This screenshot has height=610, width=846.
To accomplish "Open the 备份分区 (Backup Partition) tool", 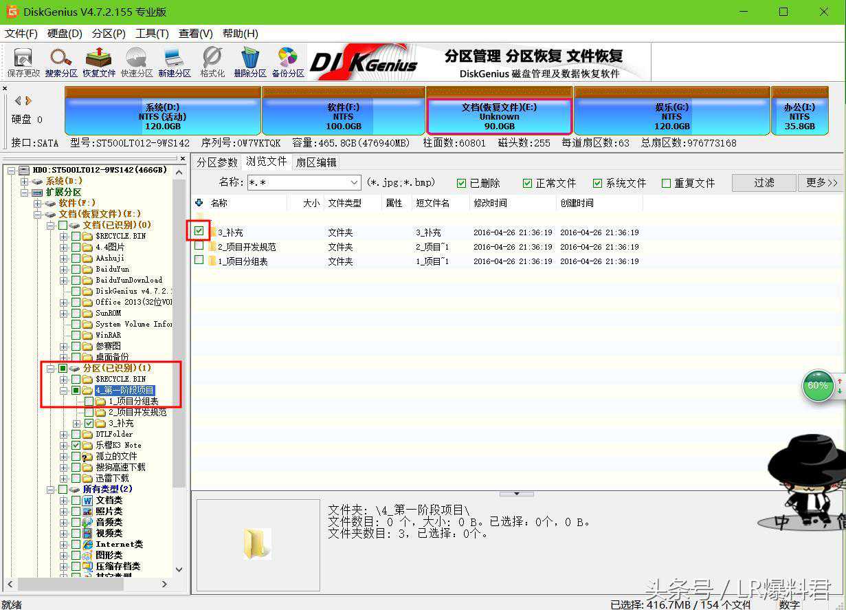I will [287, 62].
